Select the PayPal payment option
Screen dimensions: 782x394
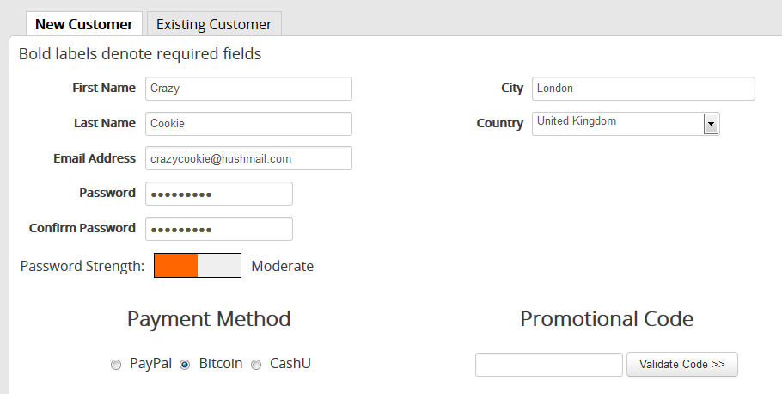(116, 365)
